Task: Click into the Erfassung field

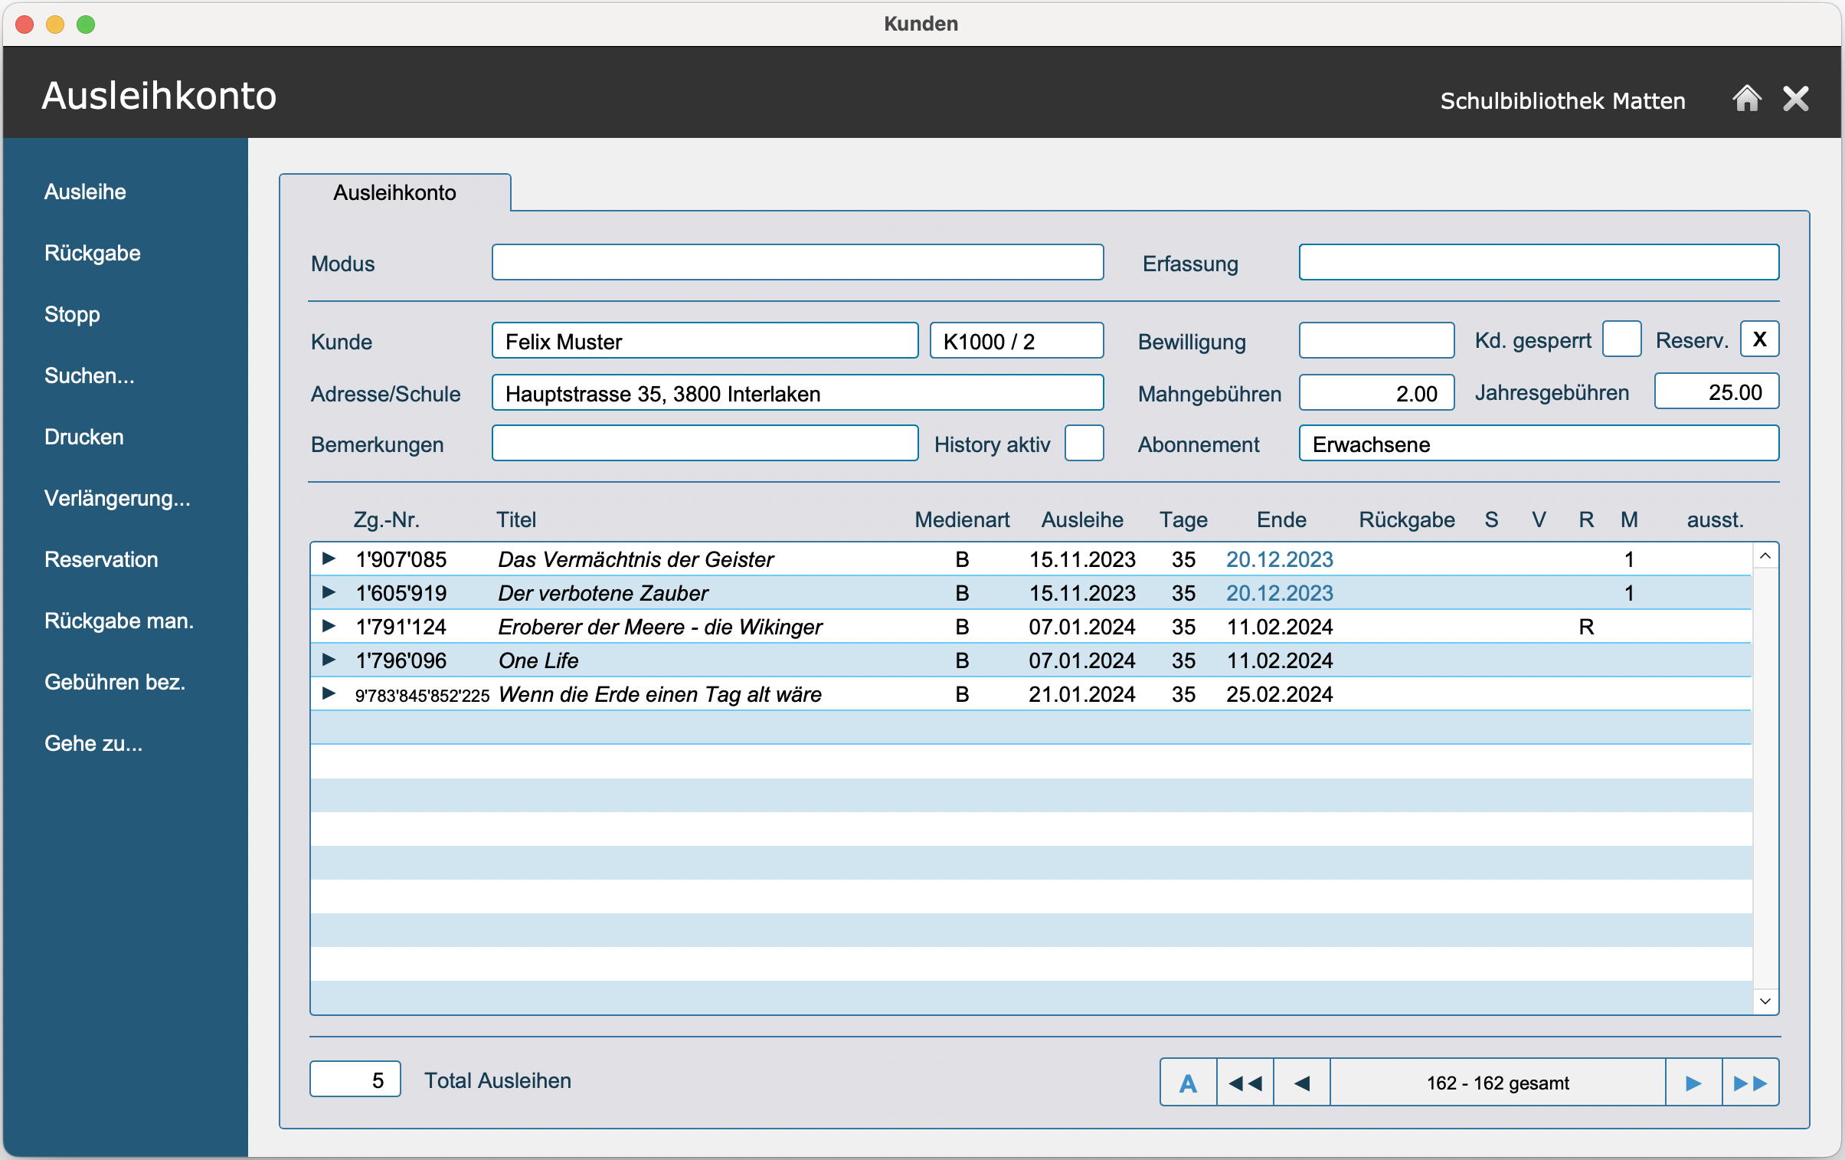Action: (x=1538, y=262)
